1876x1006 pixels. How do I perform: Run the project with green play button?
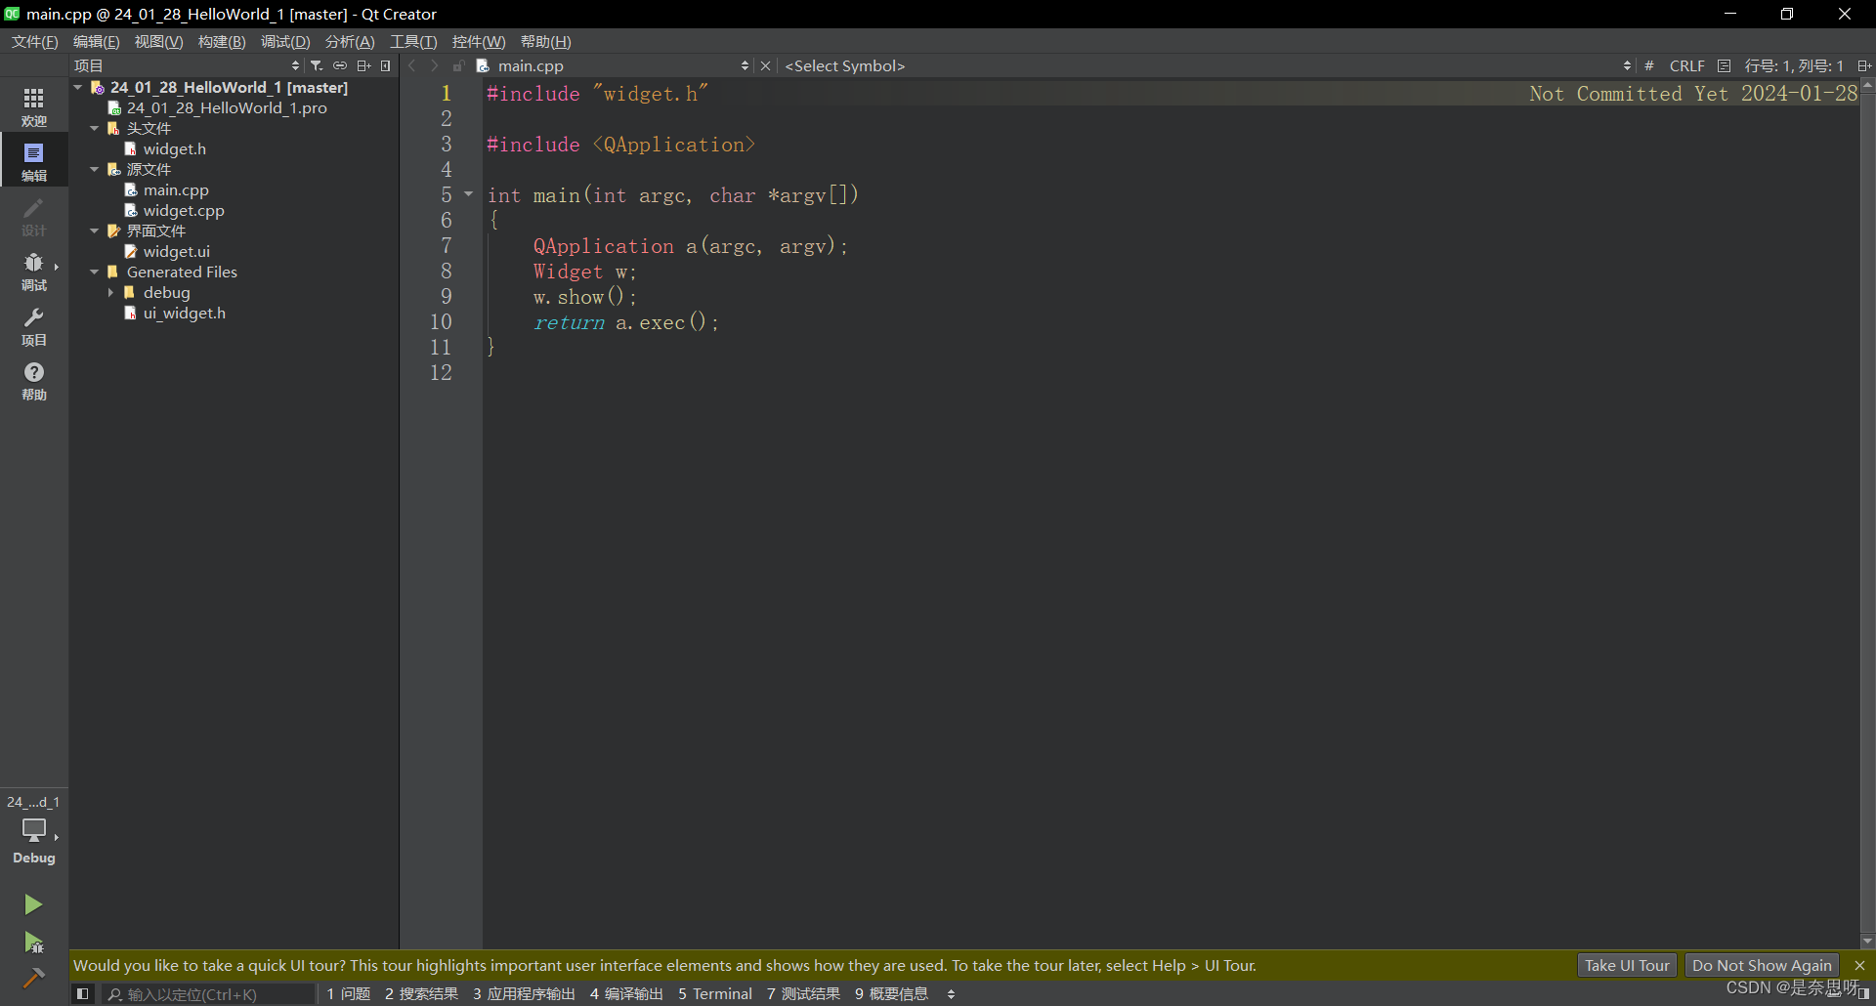point(33,904)
